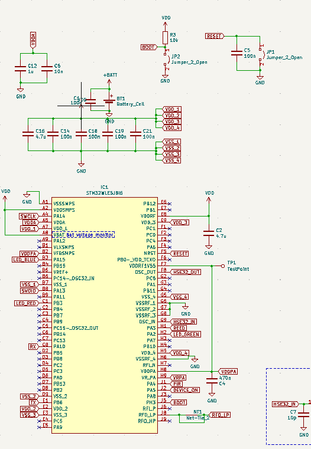Image resolution: width=311 pixels, height=449 pixels.
Task: Select capacitor C6 10n symbol
Action: pyautogui.click(x=47, y=68)
